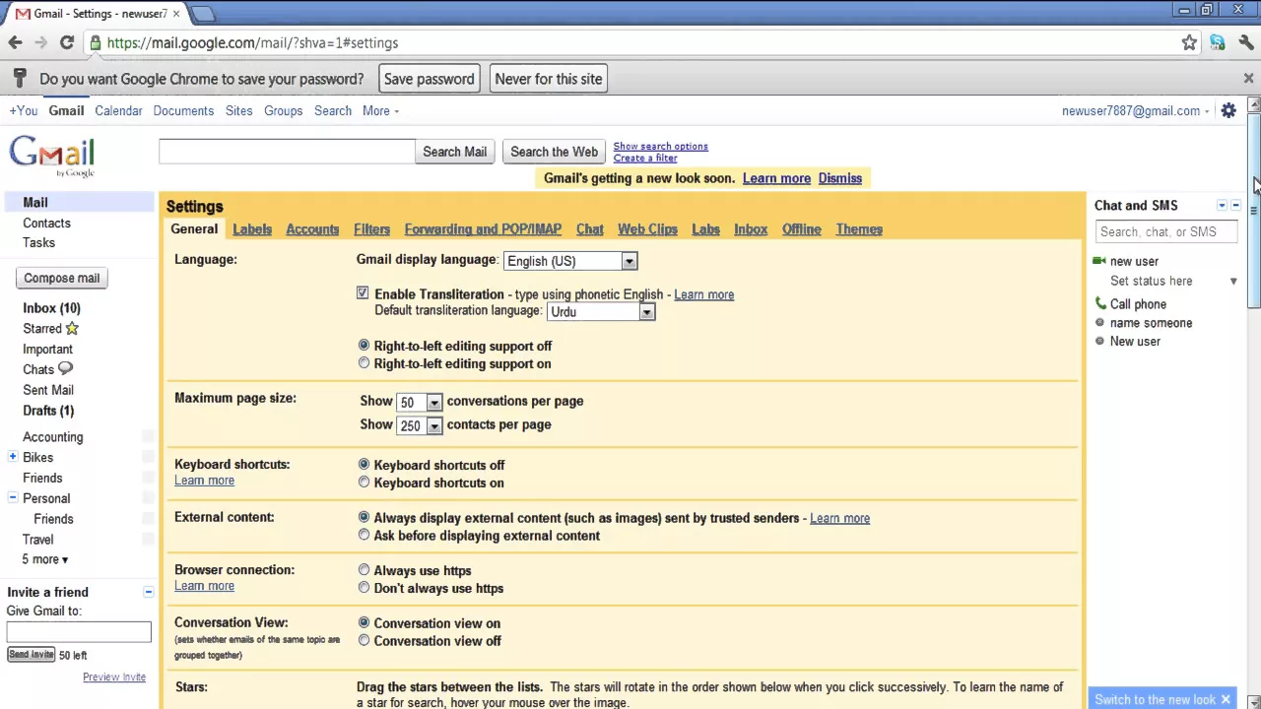Click status dot beside New user contact
The width and height of the screenshot is (1261, 709).
(1100, 341)
